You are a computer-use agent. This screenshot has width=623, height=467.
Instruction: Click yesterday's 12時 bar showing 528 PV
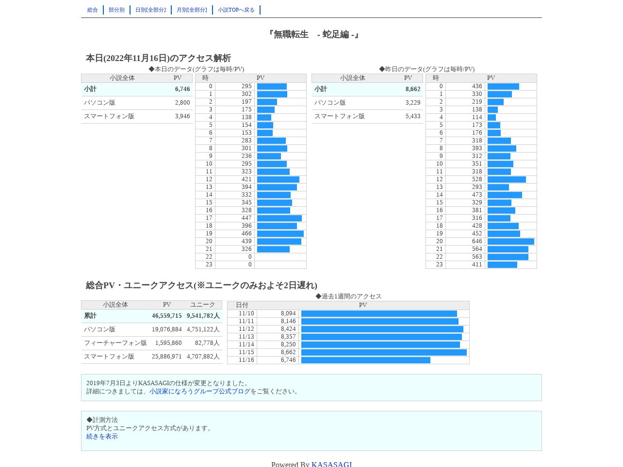507,179
